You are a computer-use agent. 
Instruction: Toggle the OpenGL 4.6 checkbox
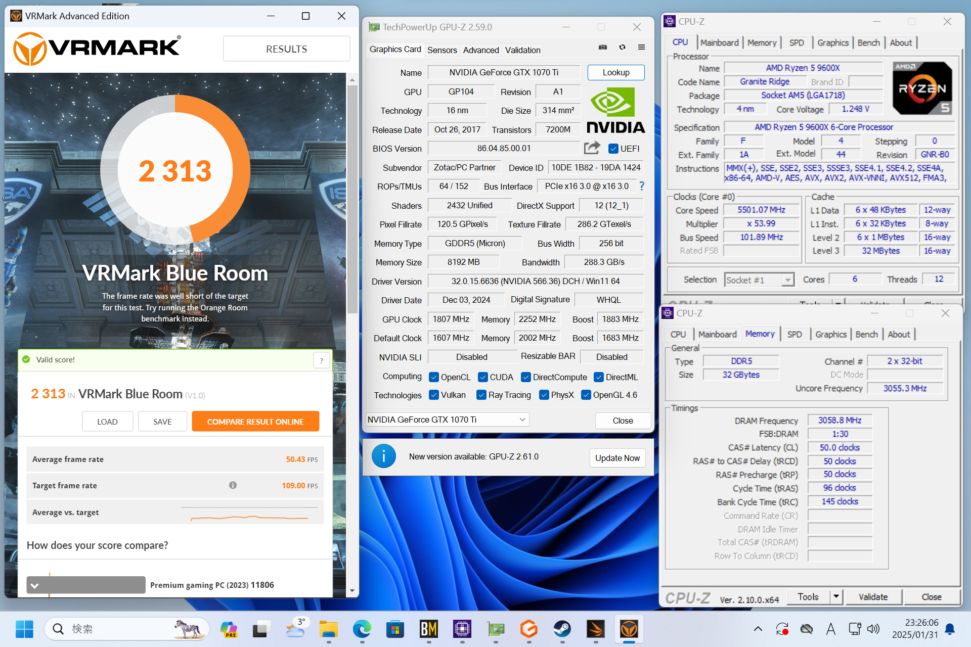(x=586, y=395)
